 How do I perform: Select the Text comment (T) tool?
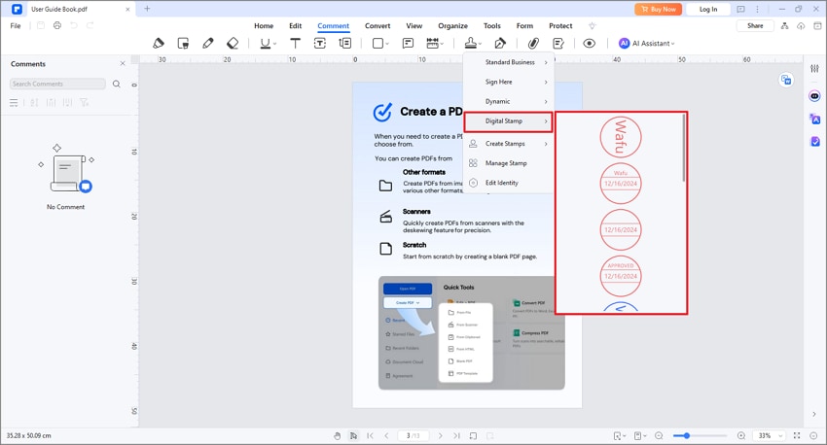296,43
